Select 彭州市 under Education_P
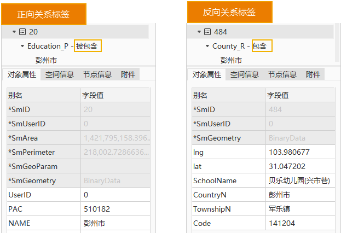 pyautogui.click(x=47, y=60)
